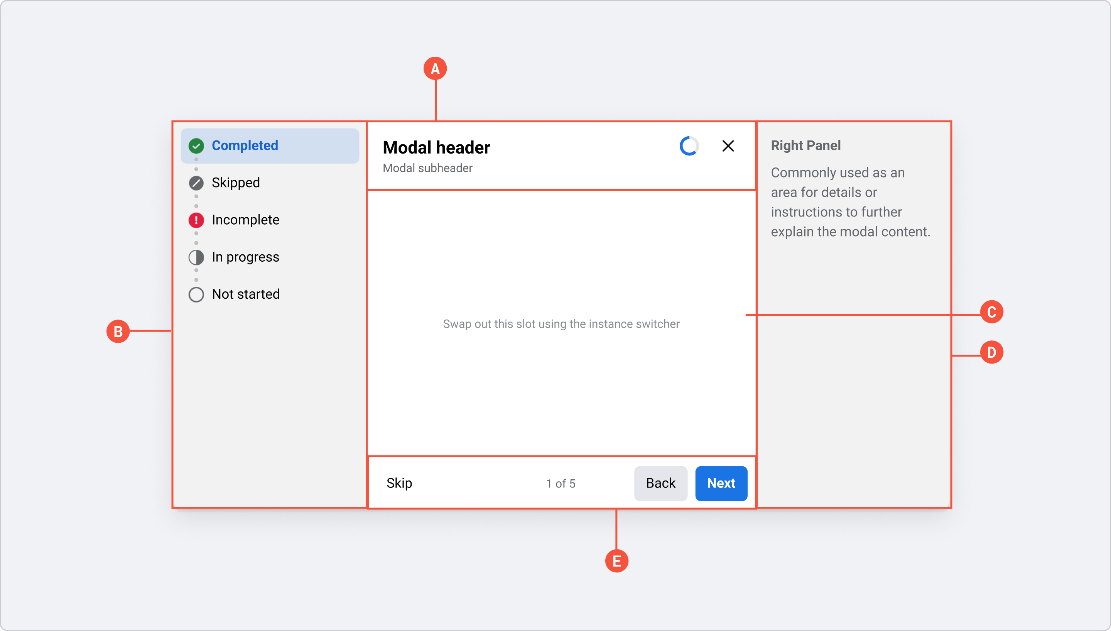Open the Incomplete step

(245, 220)
